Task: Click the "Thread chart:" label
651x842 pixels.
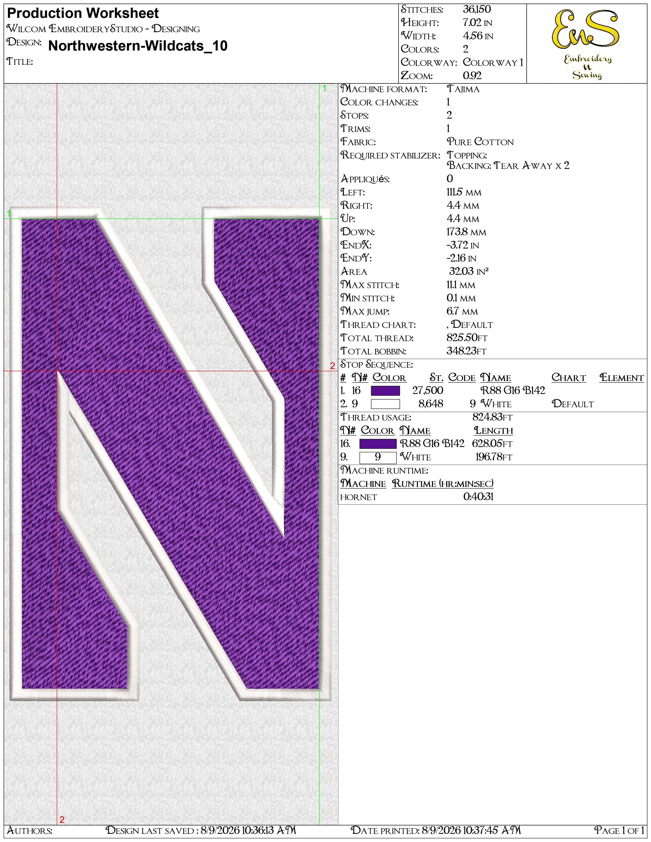Action: point(378,325)
